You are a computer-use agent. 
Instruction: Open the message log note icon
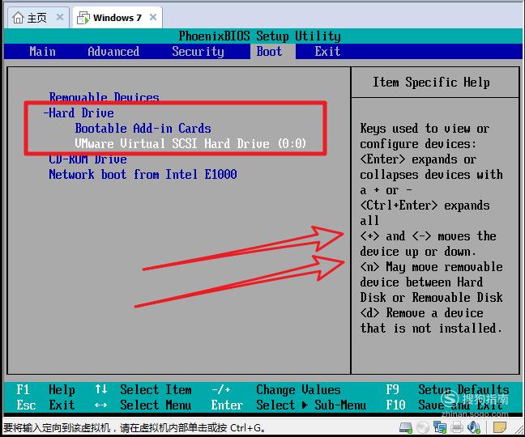pos(500,427)
